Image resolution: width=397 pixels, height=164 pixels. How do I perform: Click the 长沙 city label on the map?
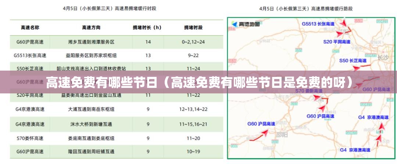383,57
